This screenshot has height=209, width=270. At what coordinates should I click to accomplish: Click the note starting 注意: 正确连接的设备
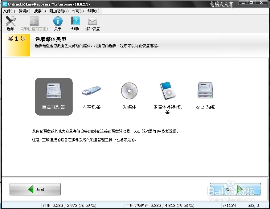tap(84, 140)
